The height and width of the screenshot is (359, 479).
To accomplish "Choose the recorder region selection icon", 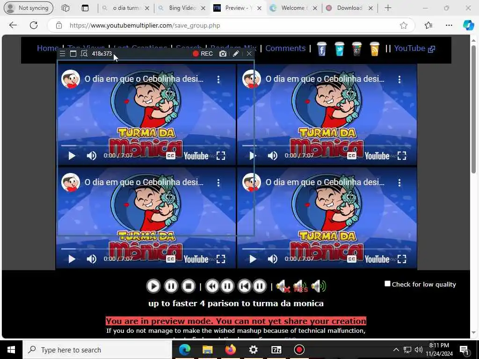I will pyautogui.click(x=84, y=54).
